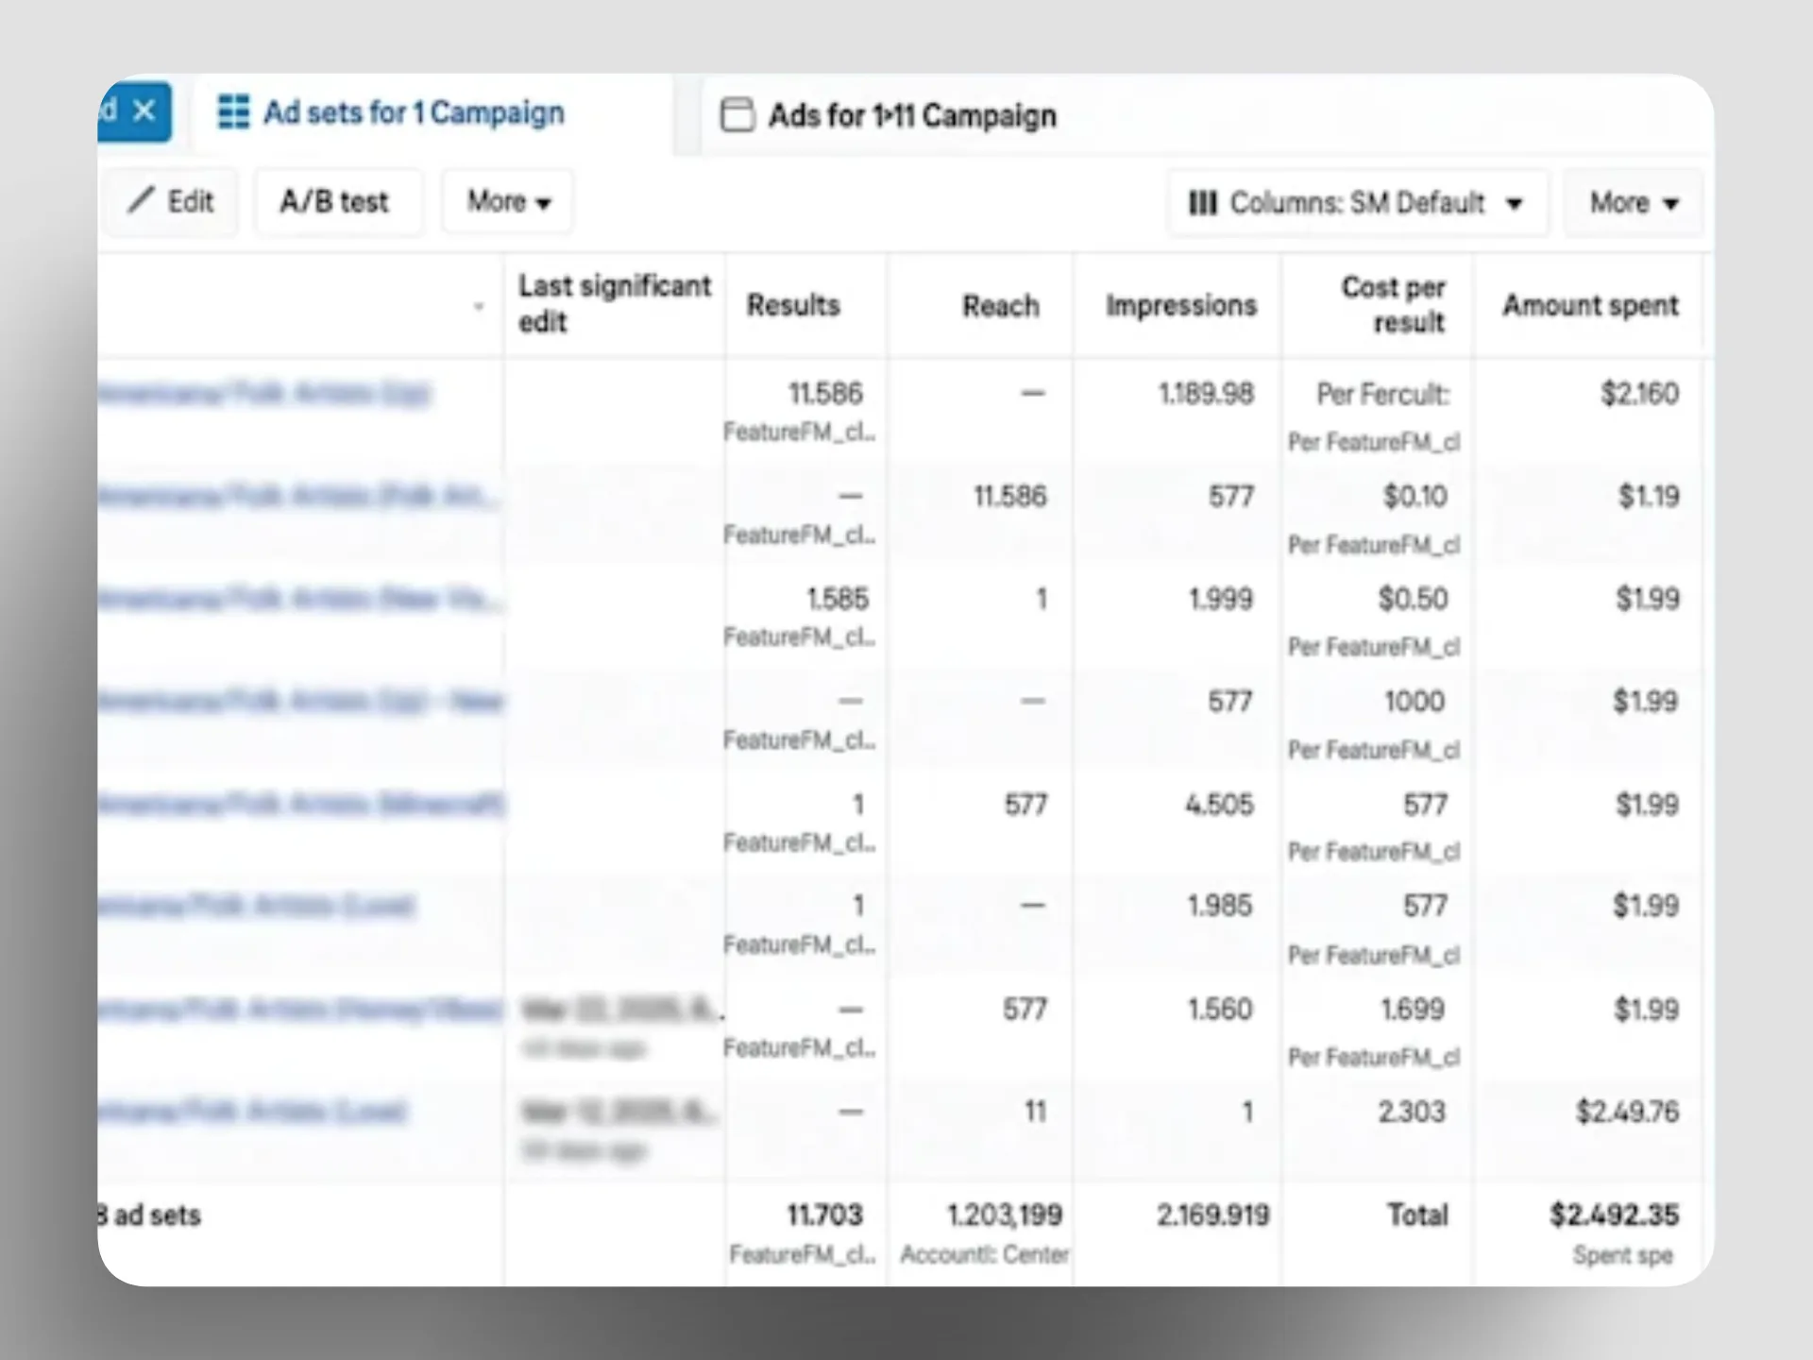Open the Ad sets for 1 Campaign tab
Viewport: 1813px width, 1360px height.
coord(390,112)
